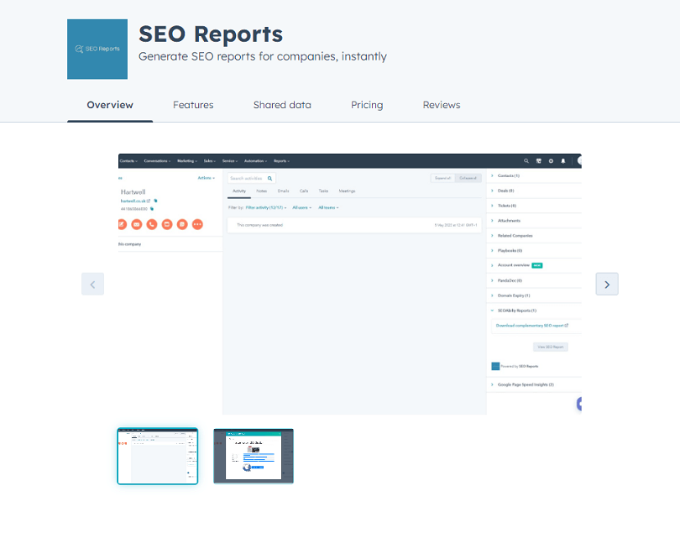
Task: Expand the Playbooks (0) section
Action: tap(536, 251)
